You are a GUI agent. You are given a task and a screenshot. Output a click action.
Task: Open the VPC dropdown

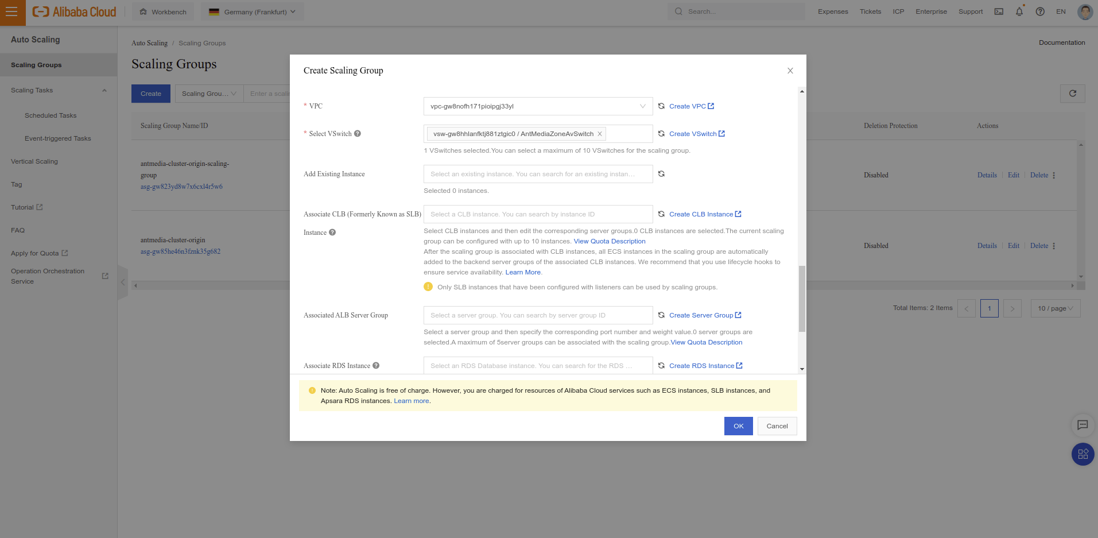pyautogui.click(x=538, y=106)
